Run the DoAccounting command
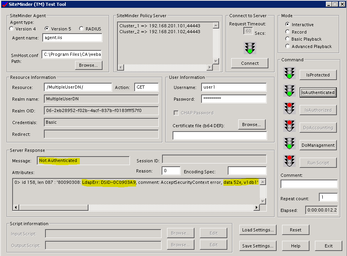Screen dimensions: 347x256 pos(318,128)
